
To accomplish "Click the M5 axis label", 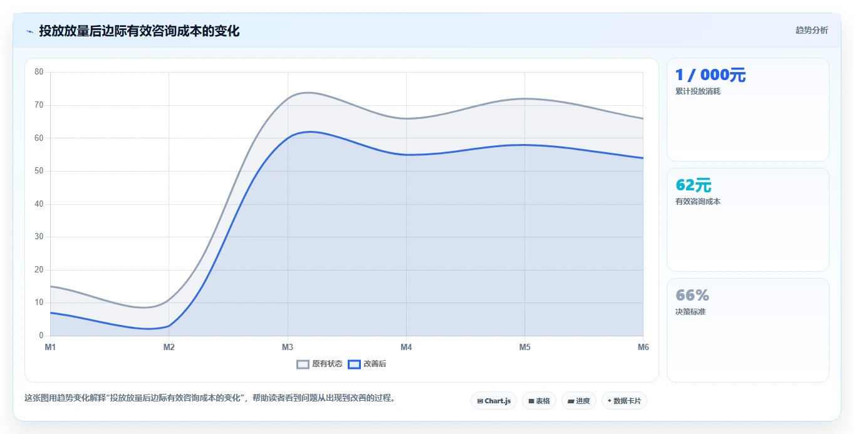I will pos(524,347).
